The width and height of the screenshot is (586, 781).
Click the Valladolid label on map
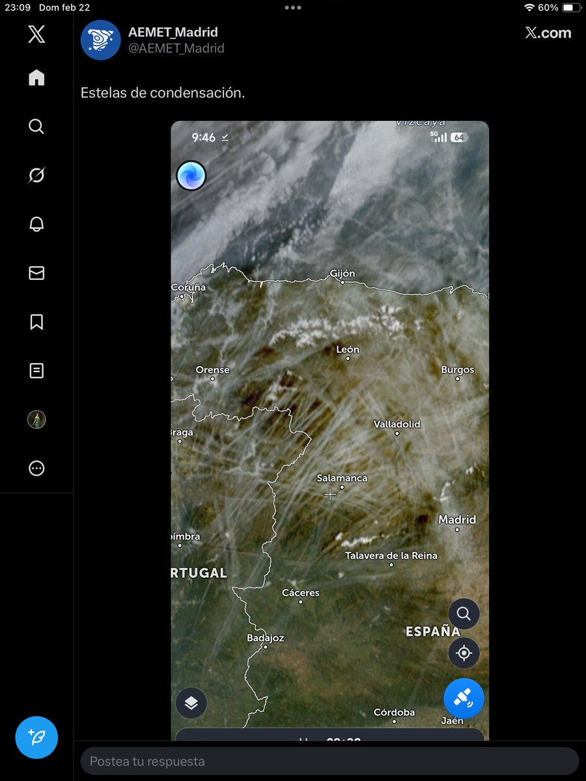(x=397, y=424)
